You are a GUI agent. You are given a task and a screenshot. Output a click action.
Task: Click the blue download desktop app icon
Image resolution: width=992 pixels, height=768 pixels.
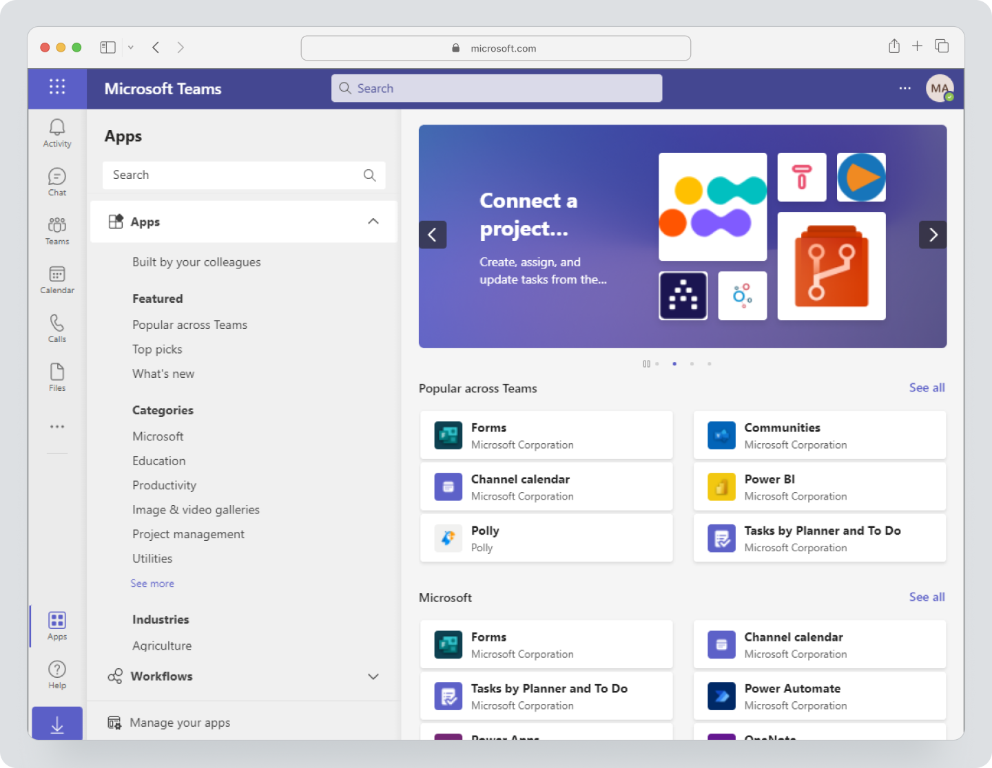click(x=56, y=724)
